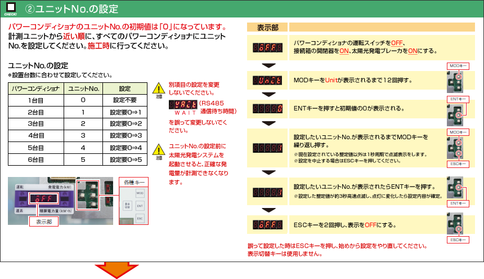
Task: Click the ESCキー label in the 繰り返し押す step
Action: click(458, 164)
